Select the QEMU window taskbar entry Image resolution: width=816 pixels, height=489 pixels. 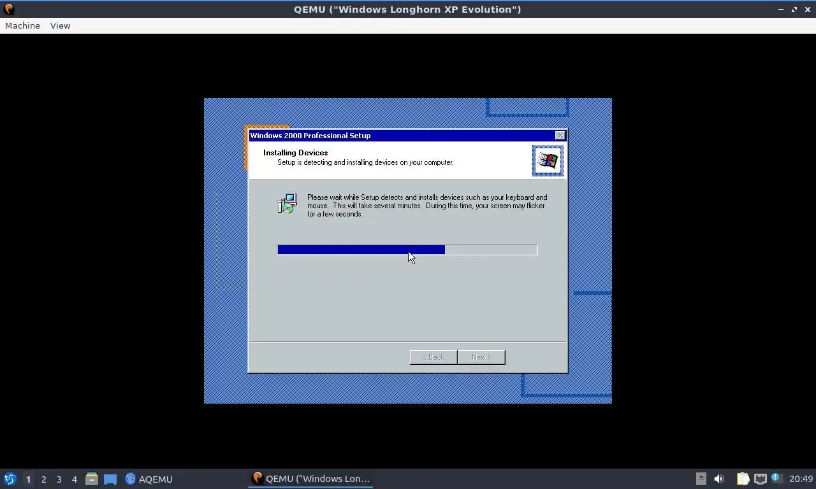pyautogui.click(x=310, y=479)
